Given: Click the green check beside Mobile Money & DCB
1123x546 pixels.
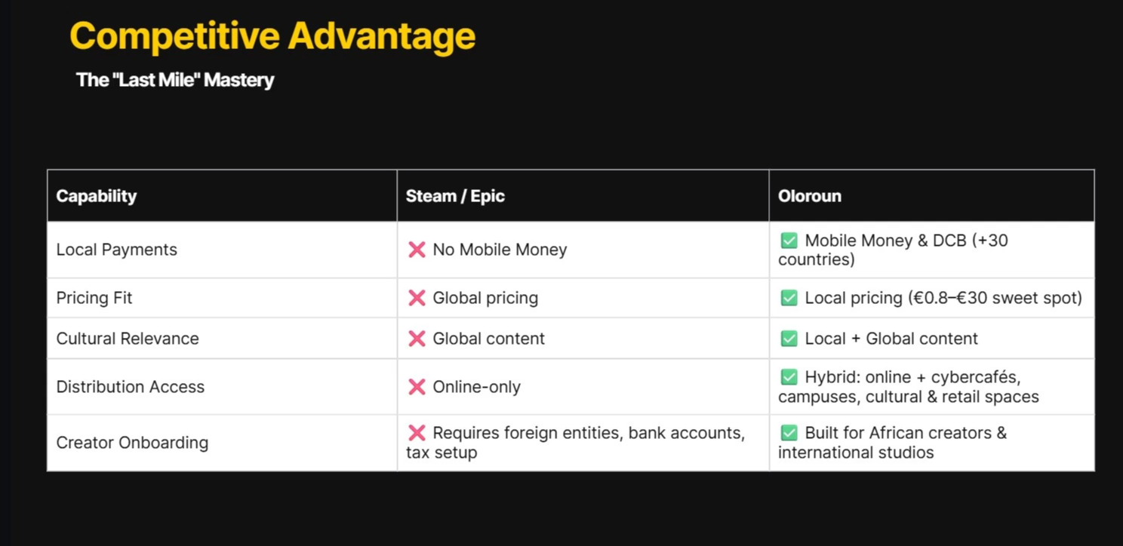Looking at the screenshot, I should pos(789,241).
